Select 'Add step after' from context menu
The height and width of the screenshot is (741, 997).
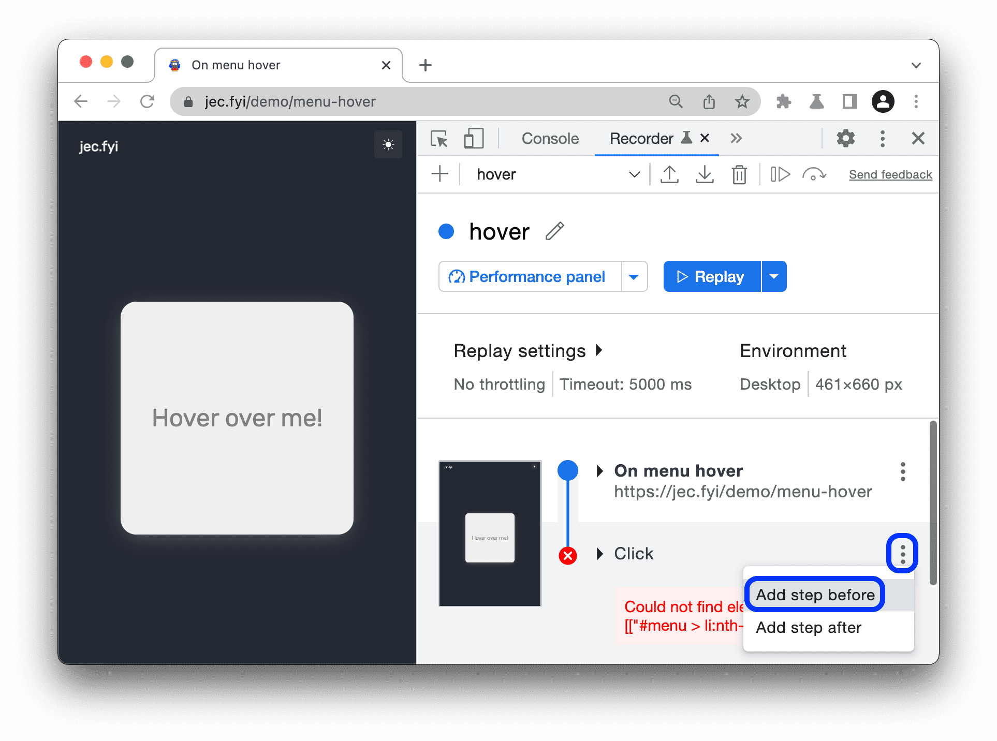pos(810,627)
